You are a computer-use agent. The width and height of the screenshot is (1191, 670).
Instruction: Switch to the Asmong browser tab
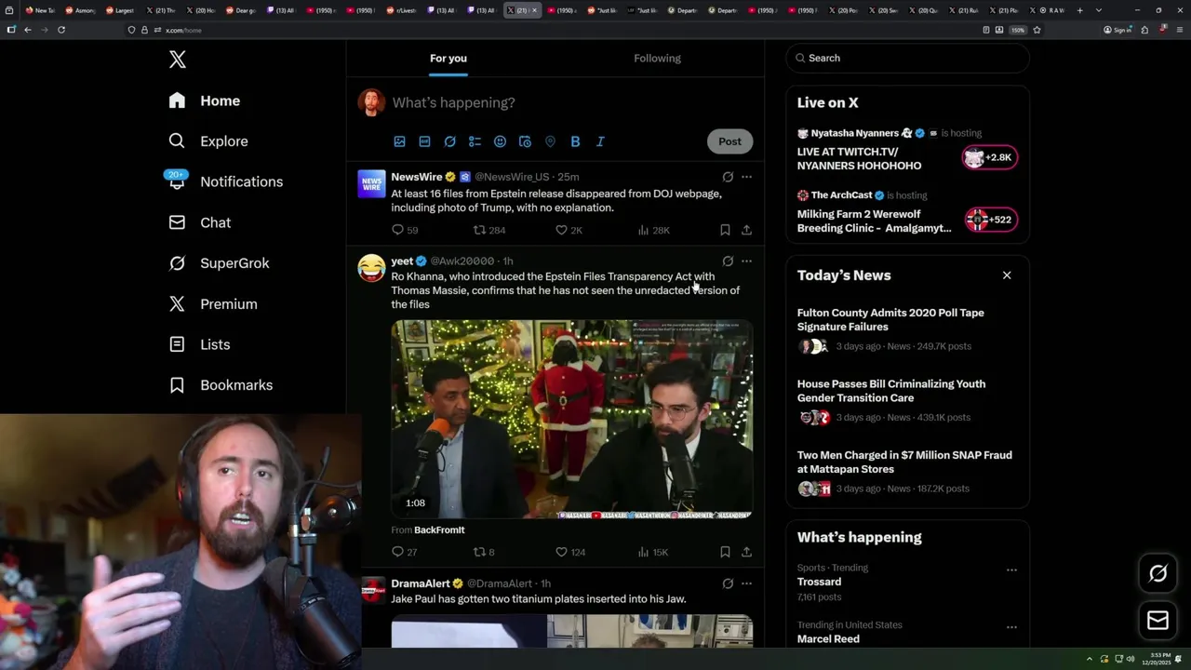pos(80,10)
